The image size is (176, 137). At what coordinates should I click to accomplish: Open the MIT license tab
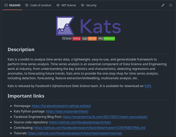[66, 5]
